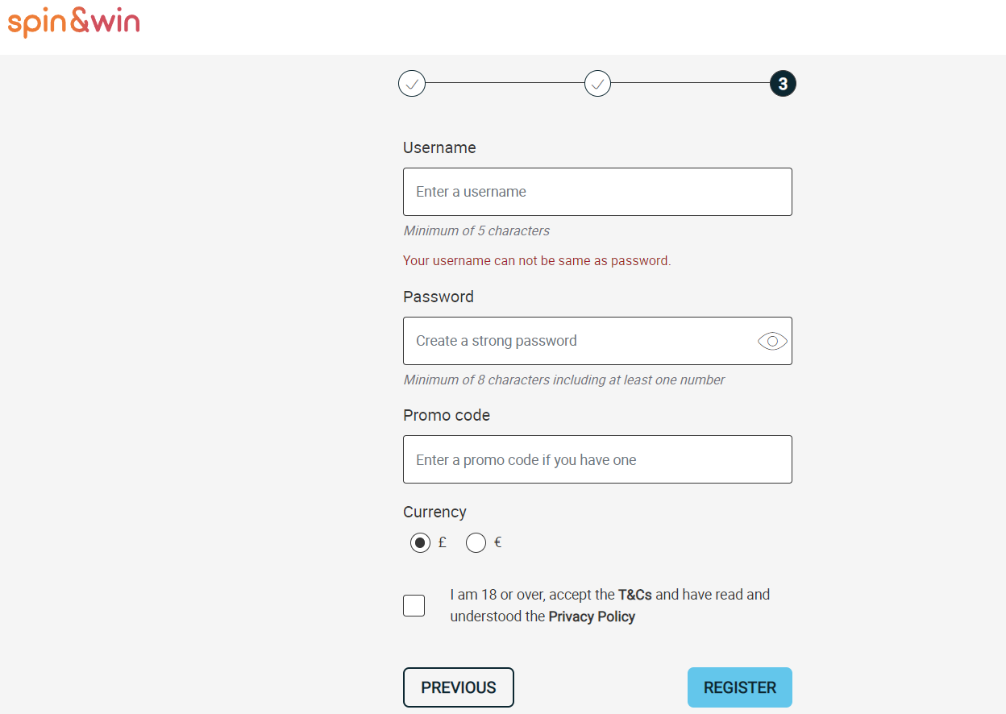
Task: Select the pound currency radio button
Action: point(420,543)
